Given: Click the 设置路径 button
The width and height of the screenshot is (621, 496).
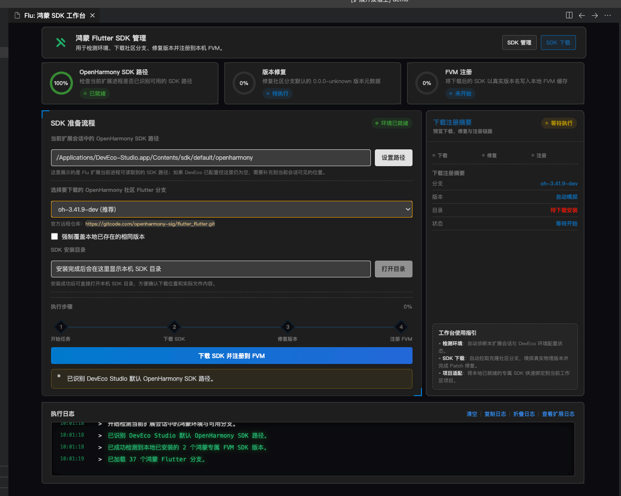Looking at the screenshot, I should (x=393, y=158).
